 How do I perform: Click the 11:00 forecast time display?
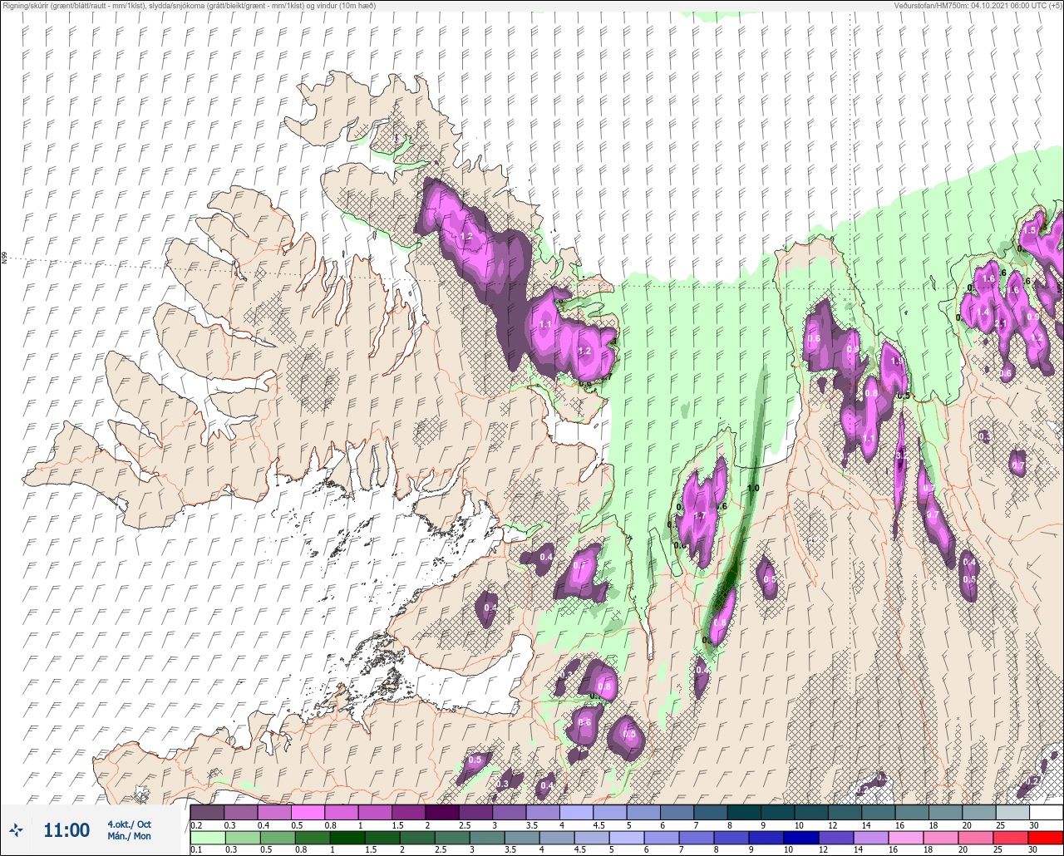pos(66,830)
